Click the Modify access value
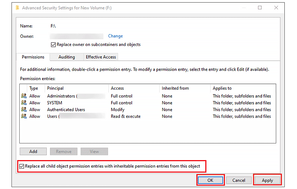 118,110
